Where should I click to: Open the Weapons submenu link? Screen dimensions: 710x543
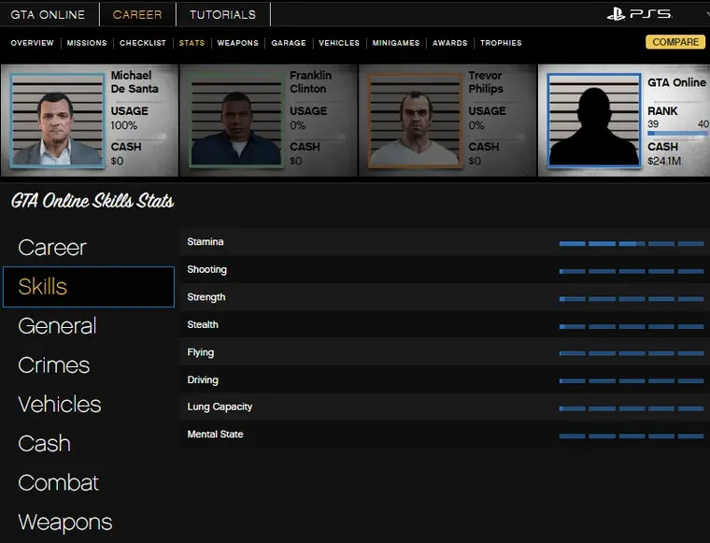tap(237, 43)
